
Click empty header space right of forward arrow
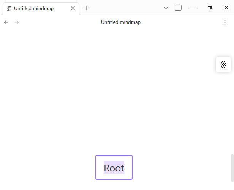click(x=57, y=22)
